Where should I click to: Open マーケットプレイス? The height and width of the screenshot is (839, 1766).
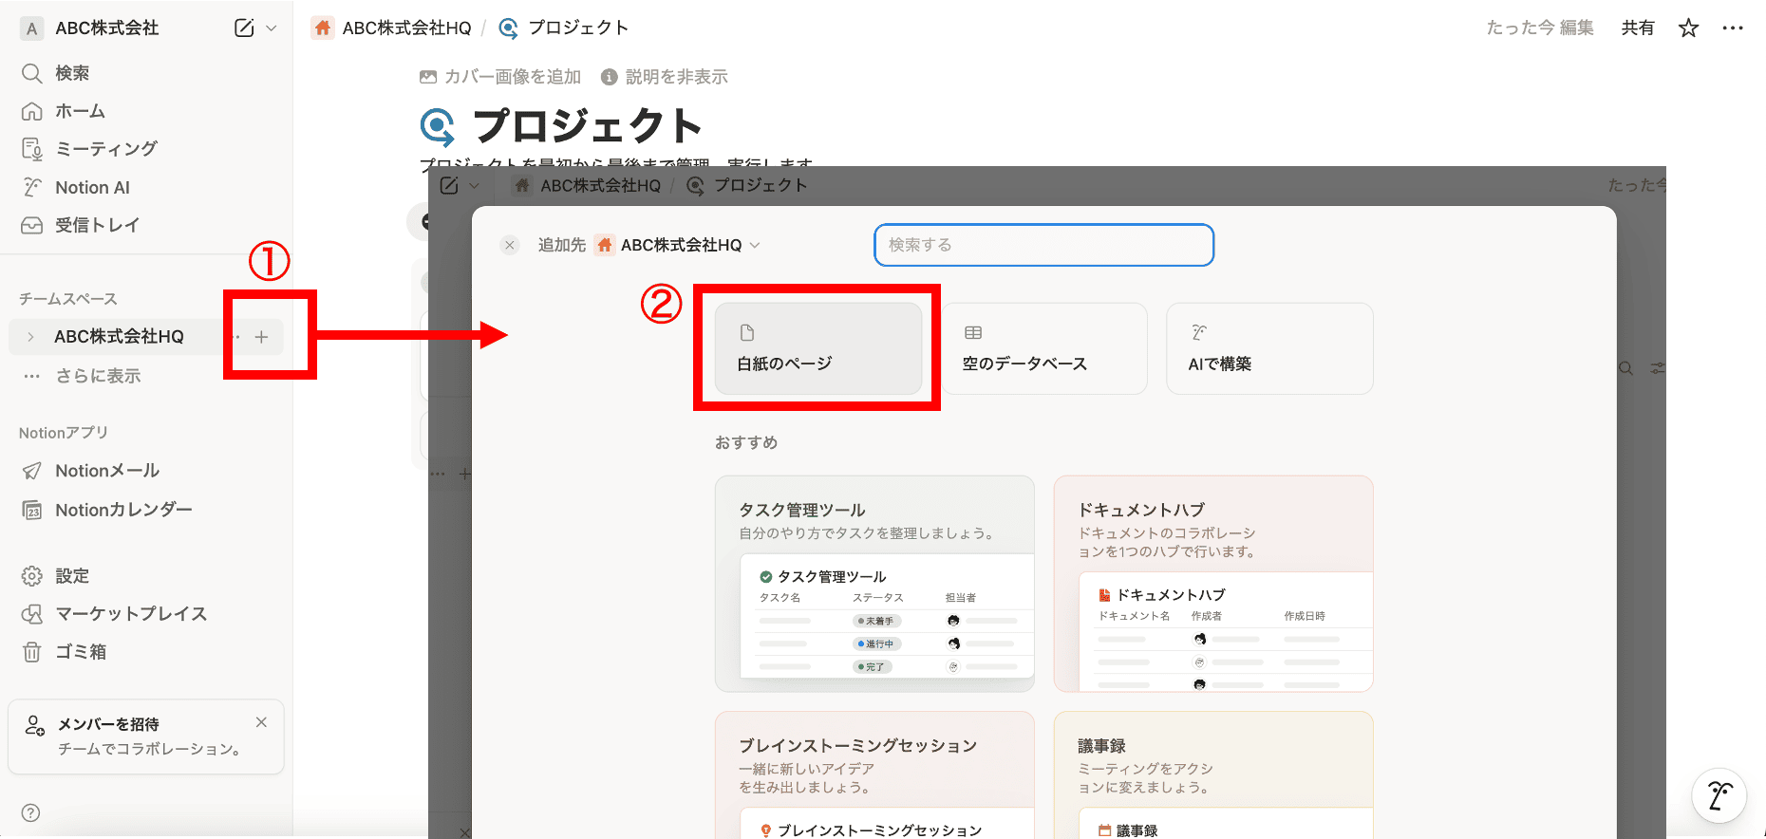tap(146, 614)
